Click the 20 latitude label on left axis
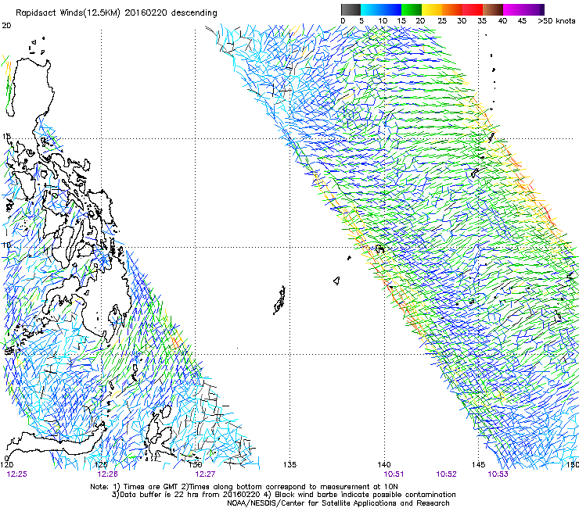The height and width of the screenshot is (508, 579). (x=6, y=26)
